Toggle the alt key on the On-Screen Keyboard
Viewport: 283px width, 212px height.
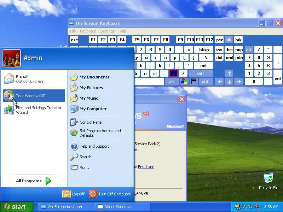point(172,82)
